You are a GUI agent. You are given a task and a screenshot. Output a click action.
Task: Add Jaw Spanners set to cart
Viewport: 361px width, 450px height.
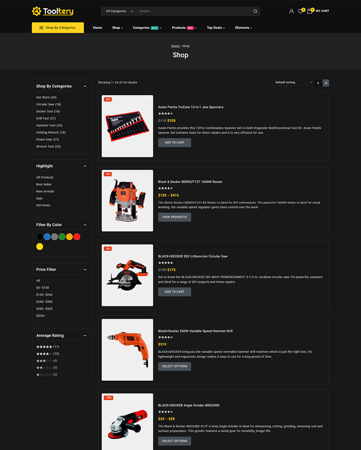(x=174, y=142)
